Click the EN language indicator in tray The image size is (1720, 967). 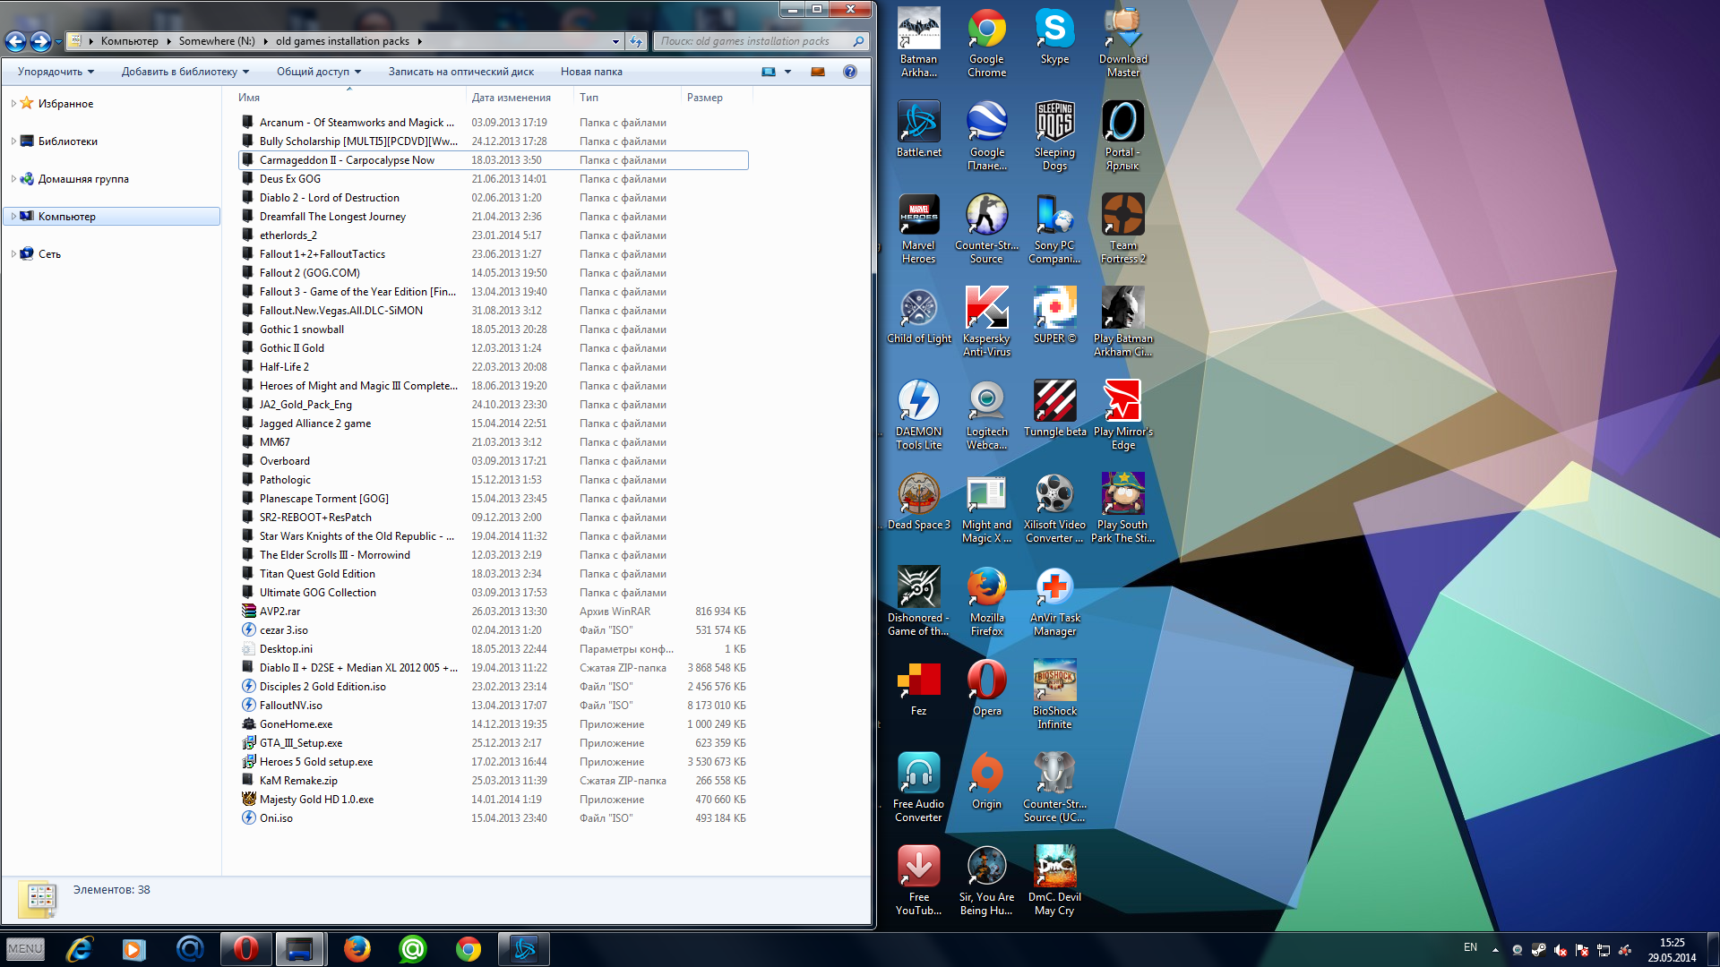click(1470, 947)
